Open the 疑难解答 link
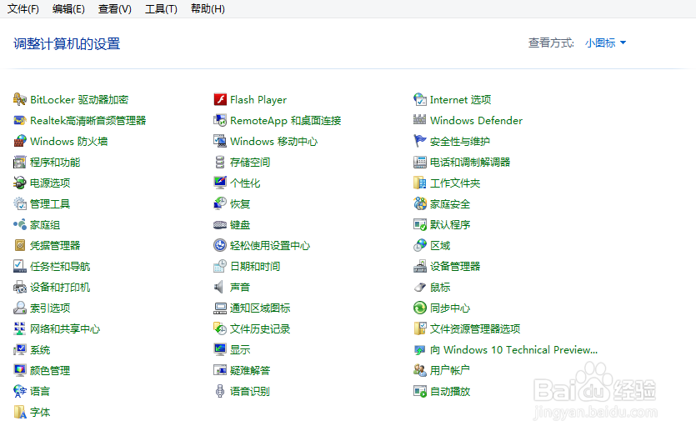The height and width of the screenshot is (436, 696). click(x=250, y=371)
